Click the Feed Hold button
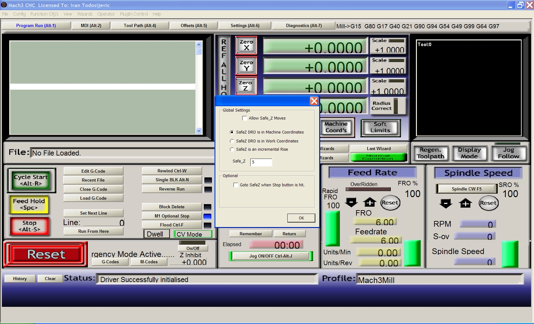Screen dimensions: 534x324 click(x=29, y=204)
